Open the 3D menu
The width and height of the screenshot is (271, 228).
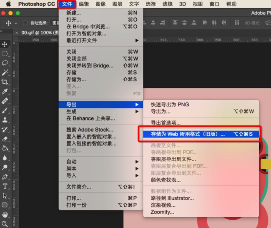(x=183, y=4)
